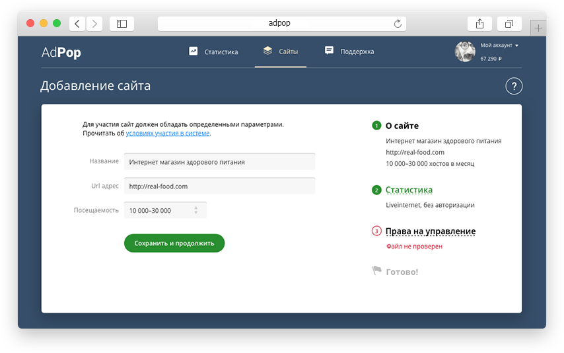This screenshot has width=564, height=353.
Task: Open the Права на управление step link
Action: 431,231
